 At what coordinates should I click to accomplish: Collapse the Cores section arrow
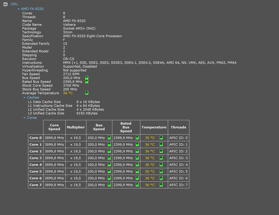25,118
